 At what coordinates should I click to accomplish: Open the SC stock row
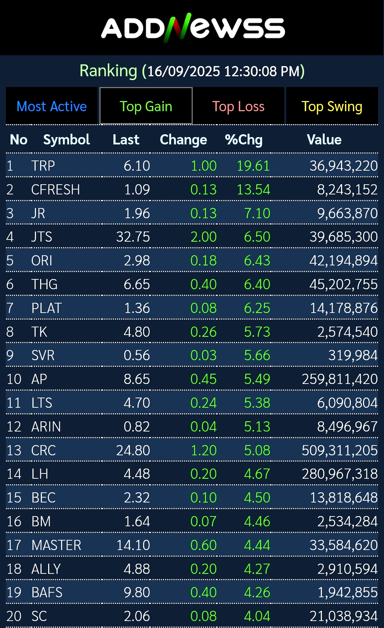point(39,616)
